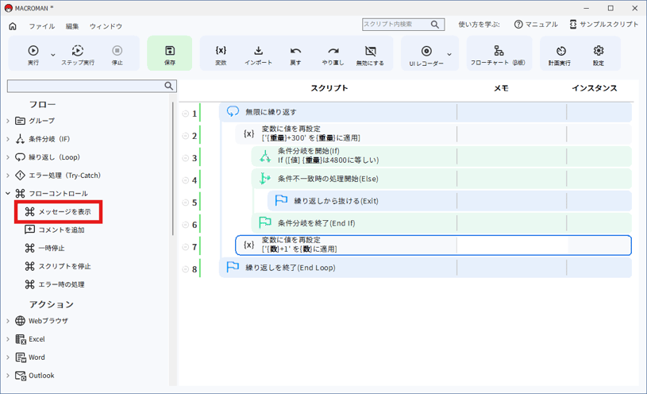Open dropdown arrow beside UIレコーダー
This screenshot has width=647, height=394.
click(449, 55)
